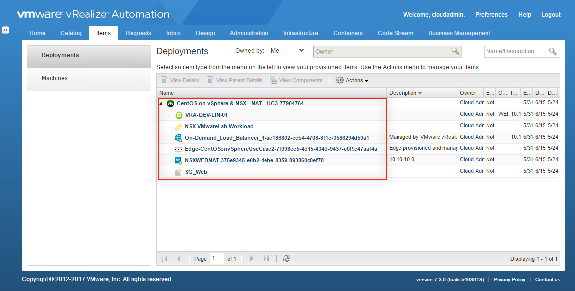Click the Logout link

tap(551, 15)
